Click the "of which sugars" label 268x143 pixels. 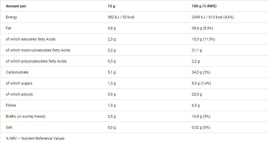19,83
